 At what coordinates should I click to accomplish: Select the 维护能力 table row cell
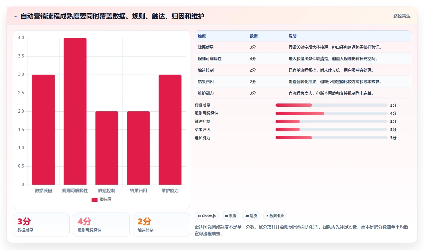(x=206, y=93)
